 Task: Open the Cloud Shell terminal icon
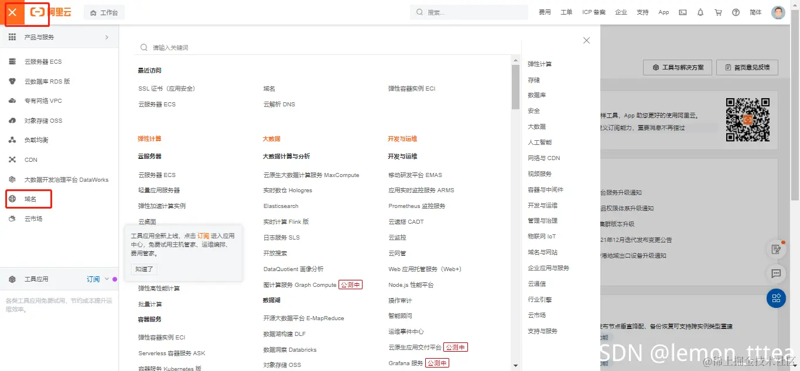tap(683, 12)
